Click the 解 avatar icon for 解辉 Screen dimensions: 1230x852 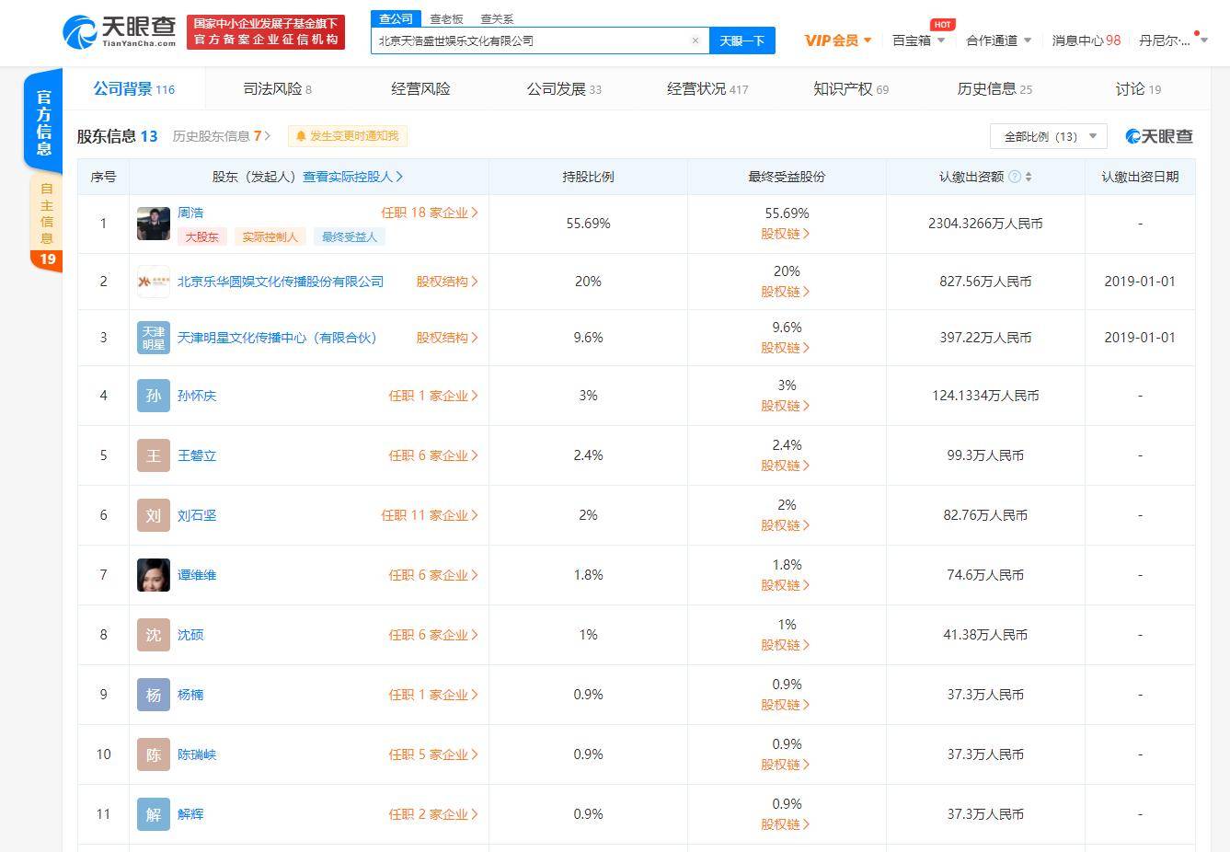[x=154, y=814]
